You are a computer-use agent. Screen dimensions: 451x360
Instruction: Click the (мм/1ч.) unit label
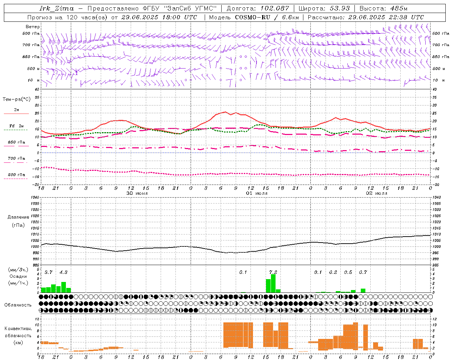[18, 283]
